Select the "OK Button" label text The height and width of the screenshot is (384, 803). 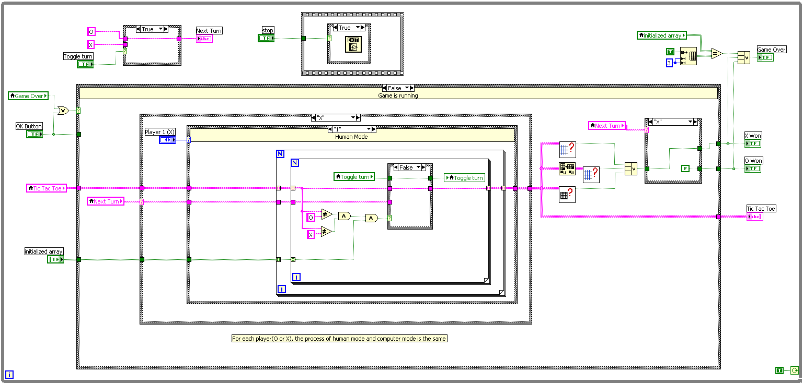pyautogui.click(x=29, y=126)
